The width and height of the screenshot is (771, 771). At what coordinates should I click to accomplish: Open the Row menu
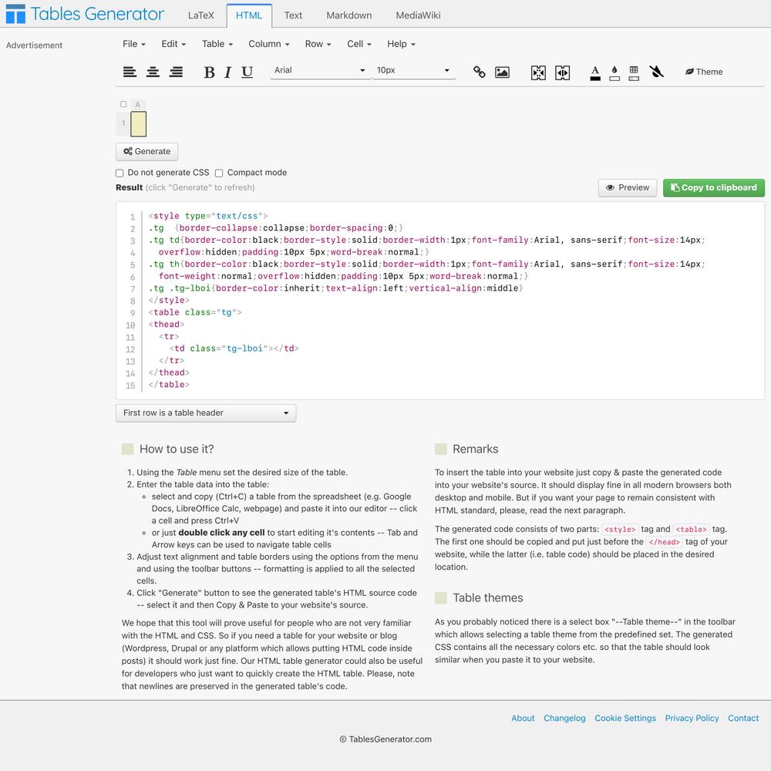click(318, 44)
